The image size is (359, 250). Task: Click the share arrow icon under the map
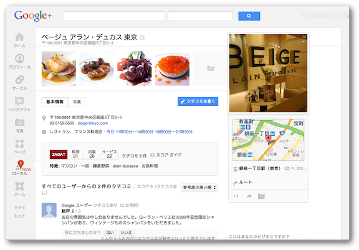click(249, 196)
